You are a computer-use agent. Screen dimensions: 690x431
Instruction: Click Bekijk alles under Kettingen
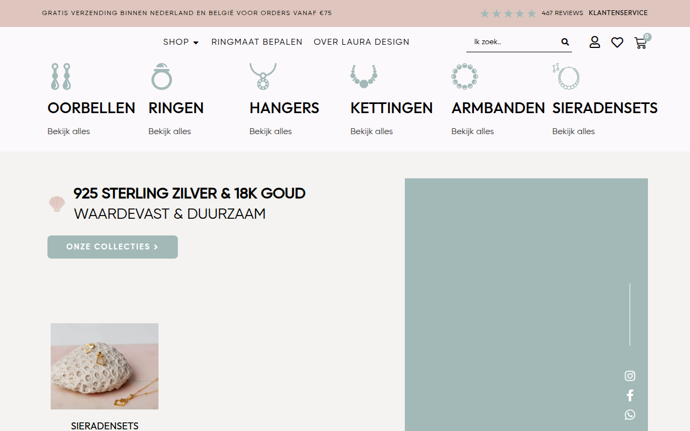[x=372, y=131]
